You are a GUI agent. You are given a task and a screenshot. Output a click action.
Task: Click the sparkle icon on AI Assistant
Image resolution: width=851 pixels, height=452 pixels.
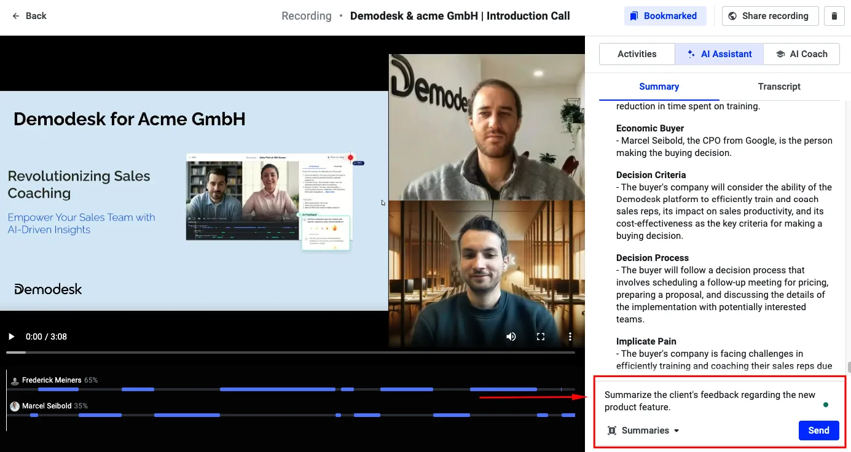[x=691, y=54]
